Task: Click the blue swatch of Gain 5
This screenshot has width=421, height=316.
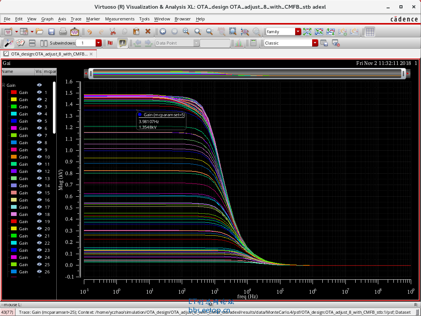Action: coord(14,121)
